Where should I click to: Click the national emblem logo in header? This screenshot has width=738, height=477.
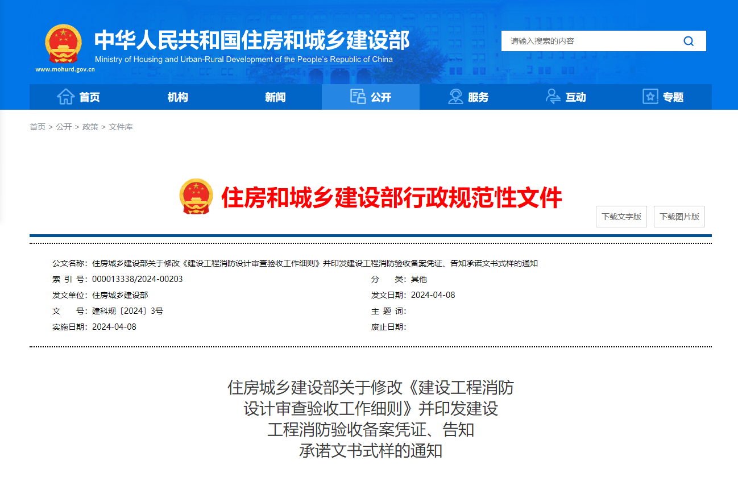[63, 44]
